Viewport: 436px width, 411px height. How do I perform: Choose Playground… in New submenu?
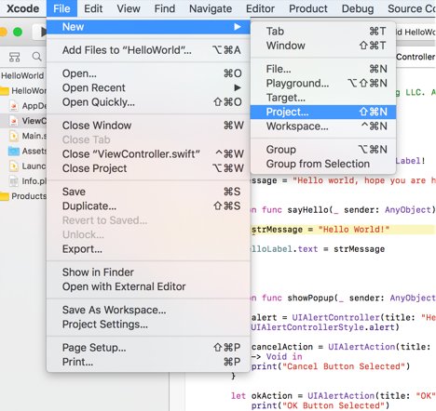323,83
